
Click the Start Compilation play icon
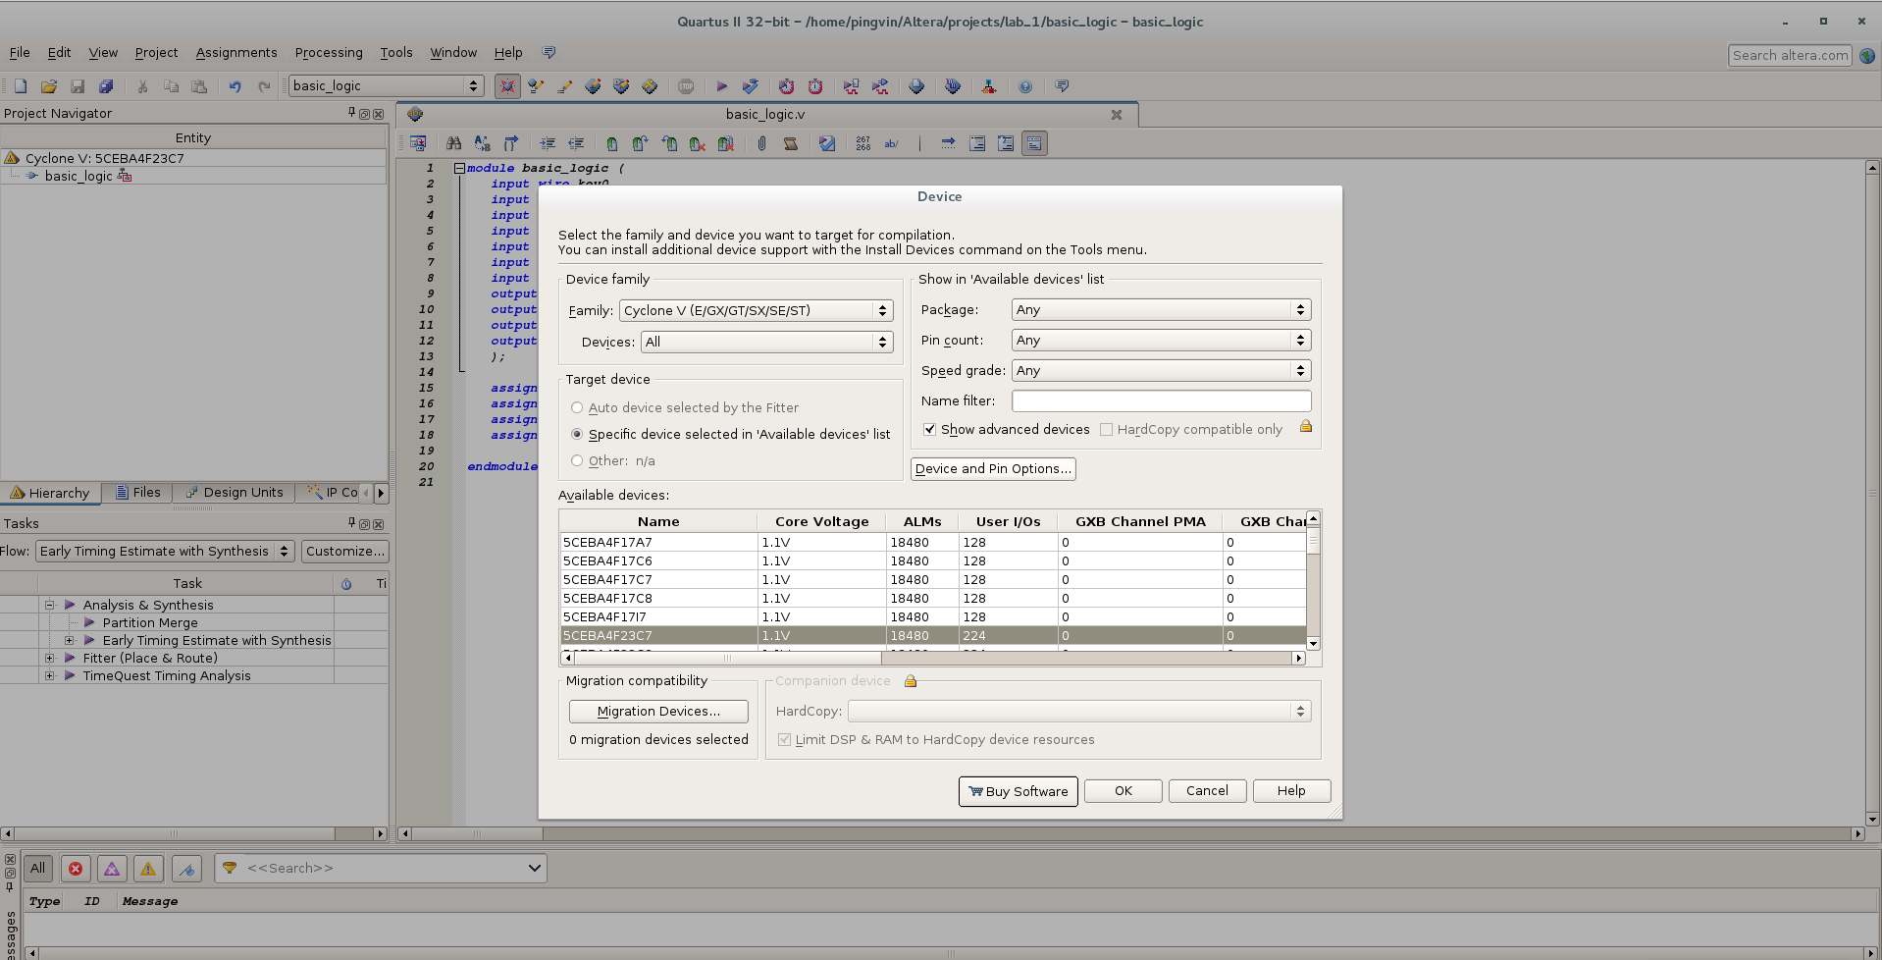pos(721,86)
